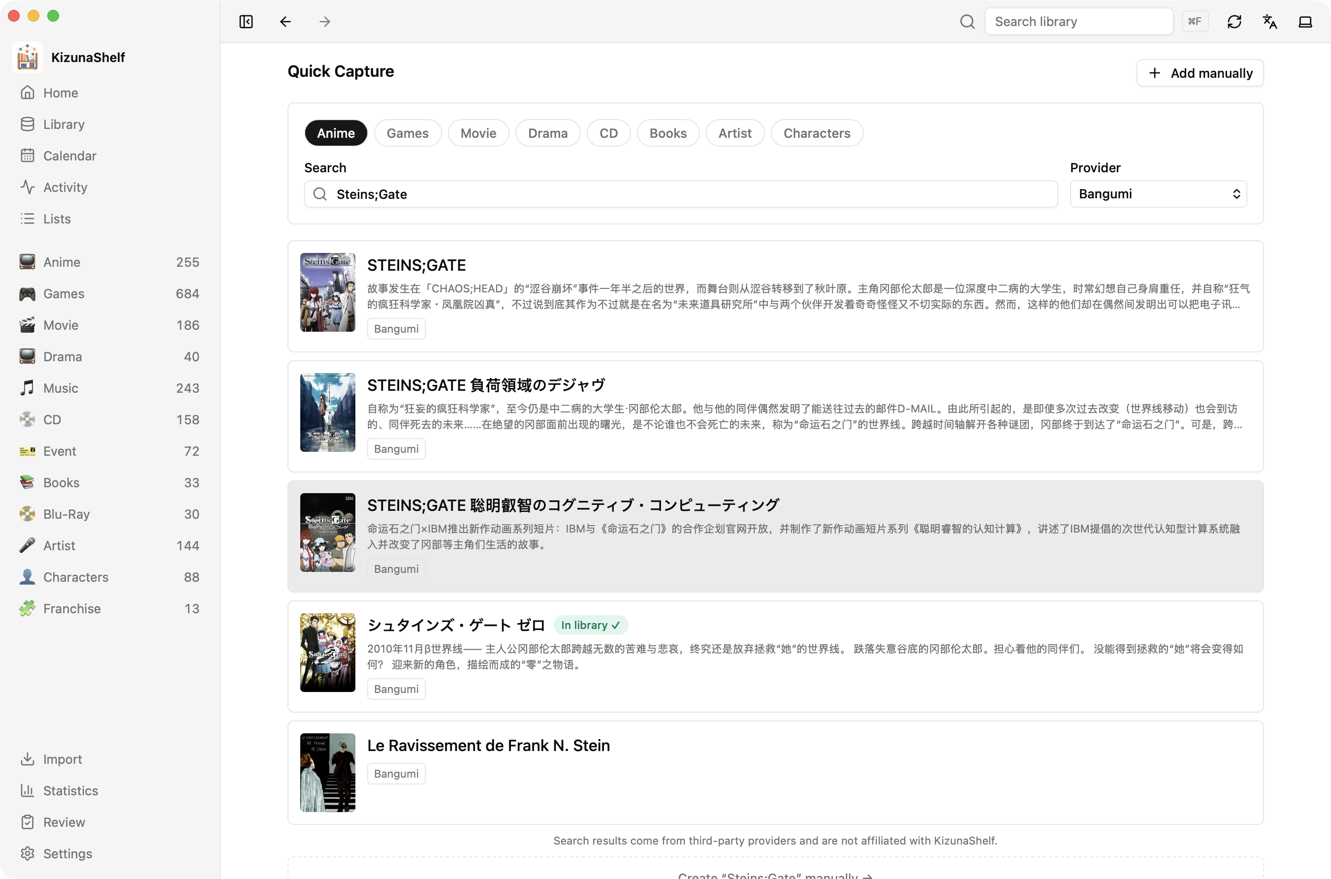
Task: Go forward with the right arrow
Action: 324,21
